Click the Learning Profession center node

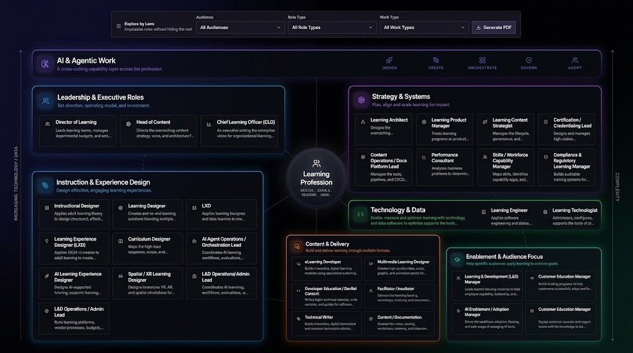click(x=316, y=178)
